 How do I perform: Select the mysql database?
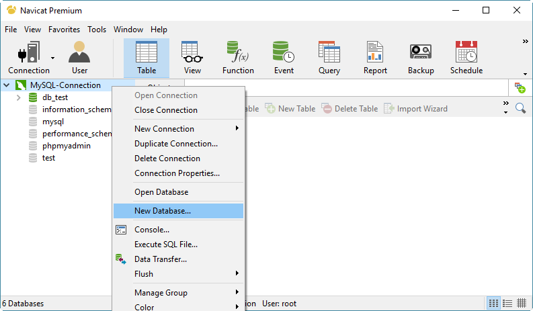point(53,122)
